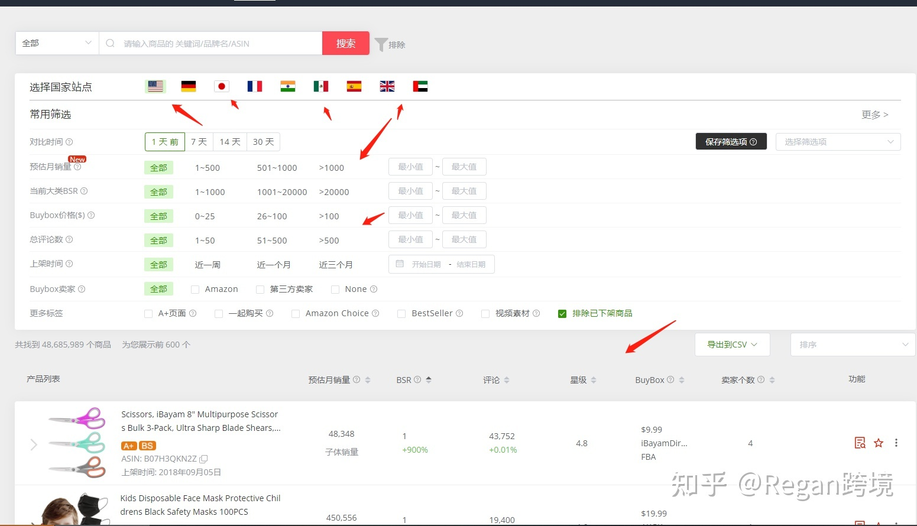Viewport: 917px width, 526px height.
Task: Click the three-dot more icon on the first product
Action: point(897,443)
